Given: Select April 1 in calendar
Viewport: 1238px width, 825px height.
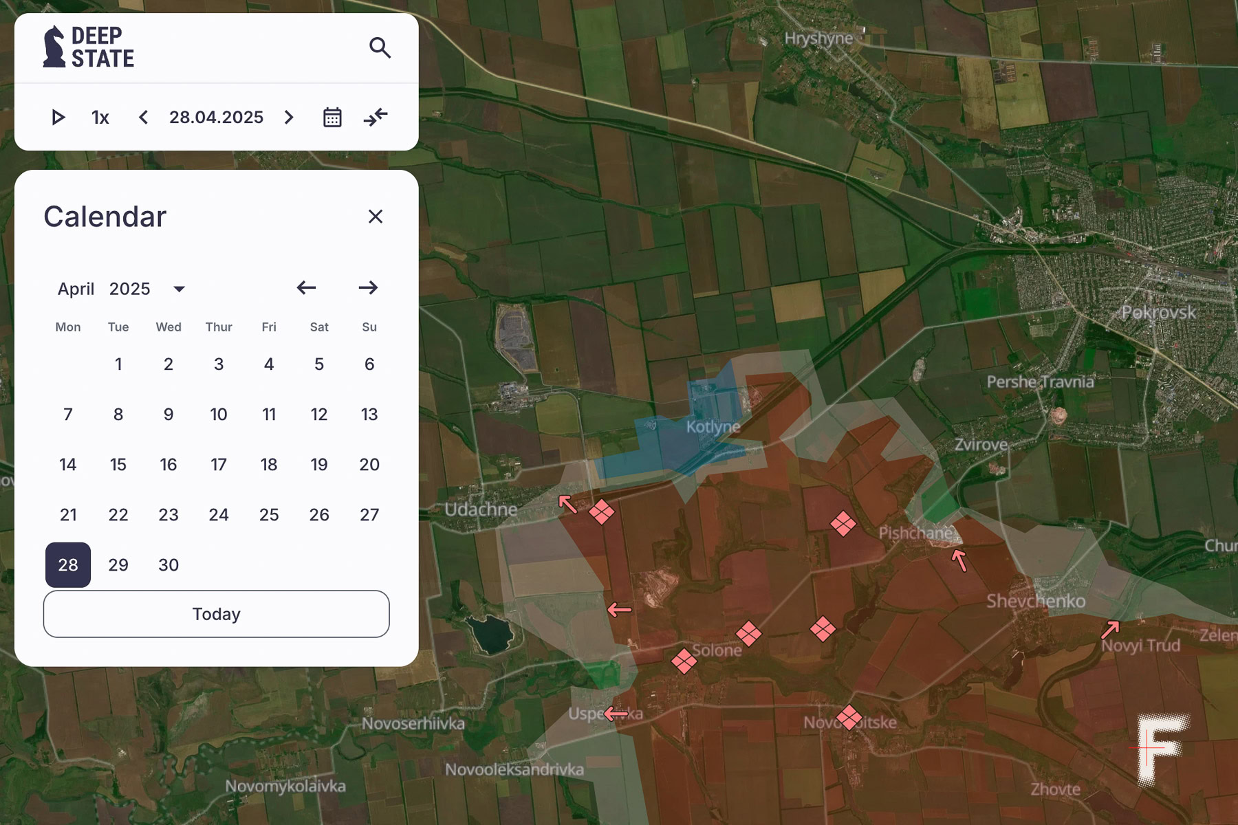Looking at the screenshot, I should tap(118, 364).
